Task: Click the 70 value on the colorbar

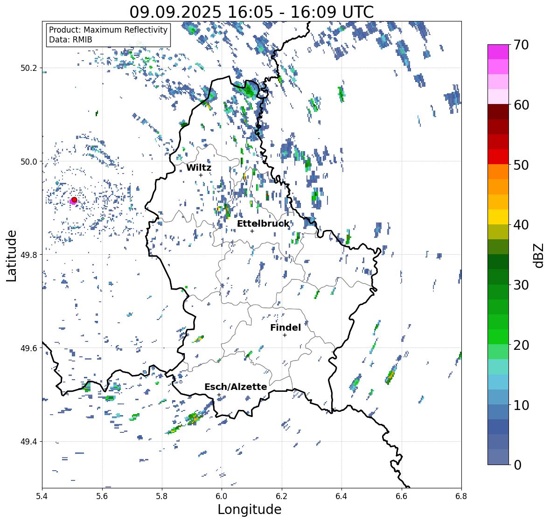Action: [521, 45]
